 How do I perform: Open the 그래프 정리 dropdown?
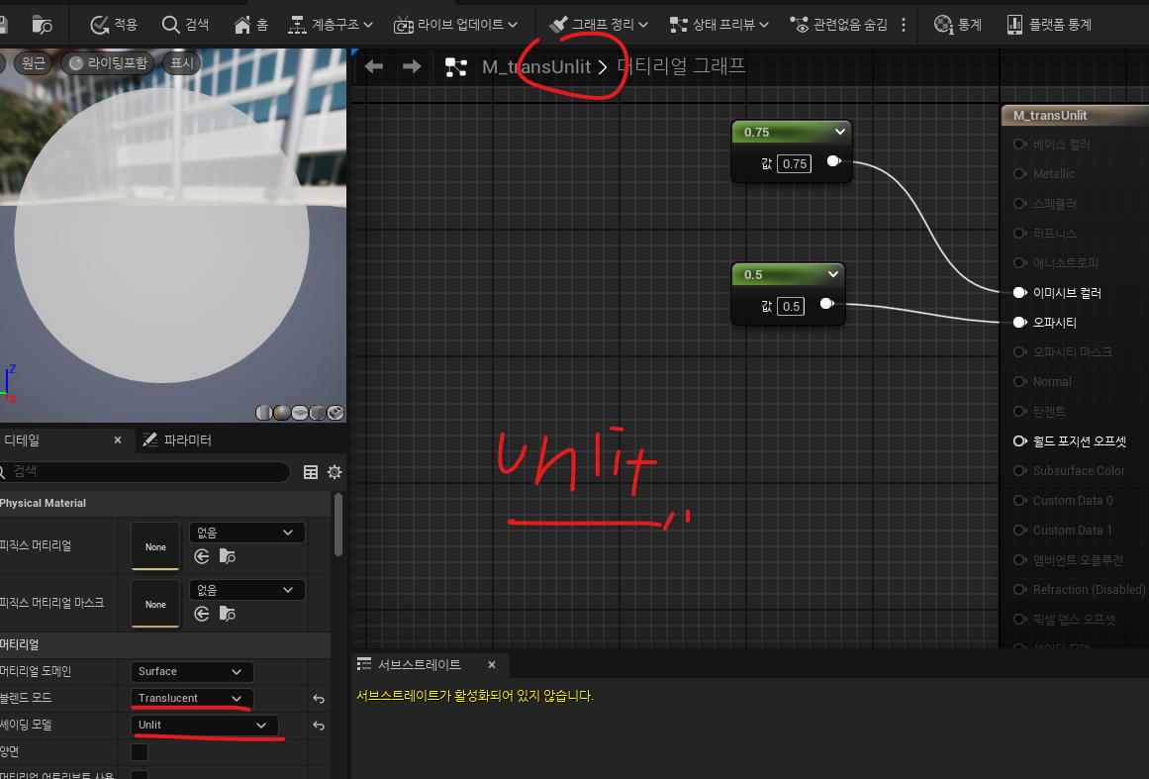(x=598, y=25)
